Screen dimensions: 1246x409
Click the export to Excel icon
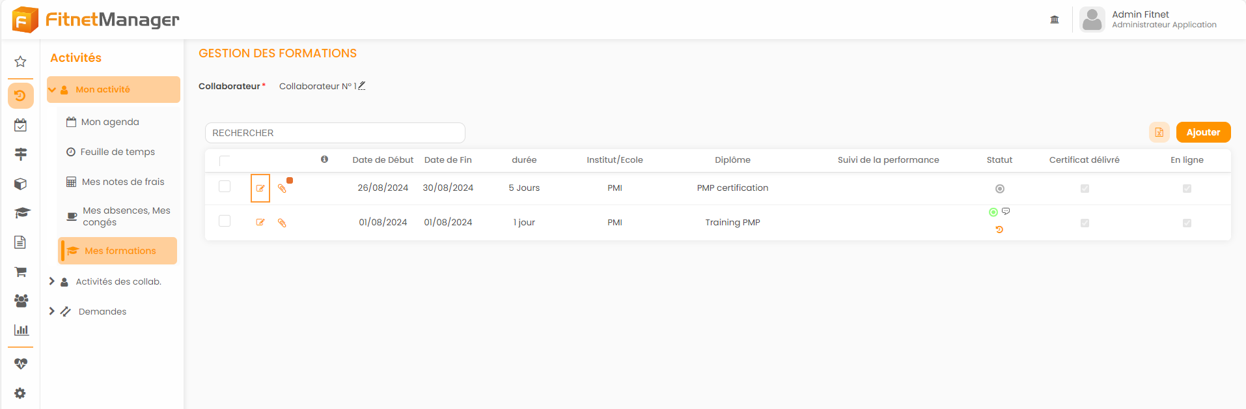(1159, 132)
